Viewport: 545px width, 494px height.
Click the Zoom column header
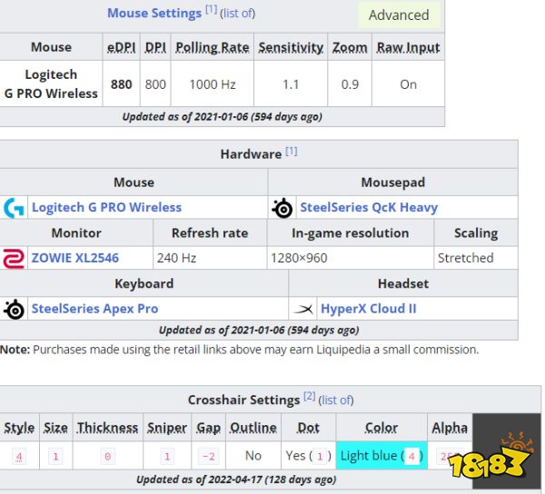pos(350,47)
